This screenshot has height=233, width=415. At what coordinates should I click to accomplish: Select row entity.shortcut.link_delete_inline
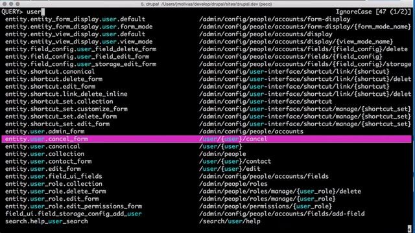click(206, 94)
